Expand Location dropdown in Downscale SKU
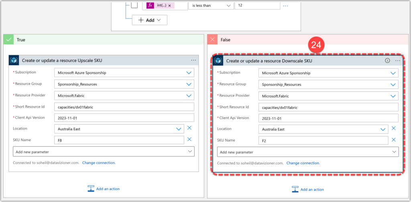This screenshot has width=411, height=202. pyautogui.click(x=383, y=129)
